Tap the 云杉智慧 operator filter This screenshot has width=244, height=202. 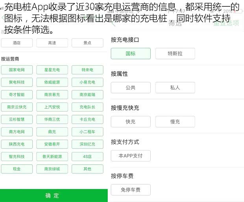[x=17, y=119]
